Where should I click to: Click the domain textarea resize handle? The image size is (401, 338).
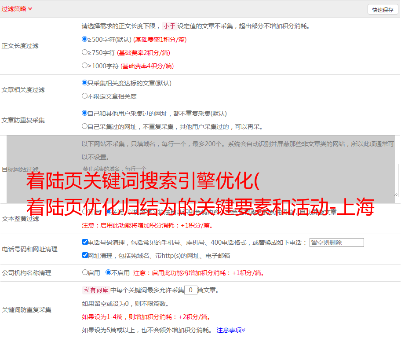[396, 195]
